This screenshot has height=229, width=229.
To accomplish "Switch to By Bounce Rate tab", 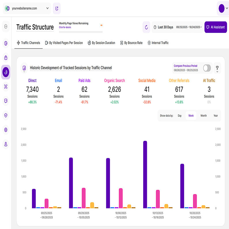I will (x=131, y=43).
